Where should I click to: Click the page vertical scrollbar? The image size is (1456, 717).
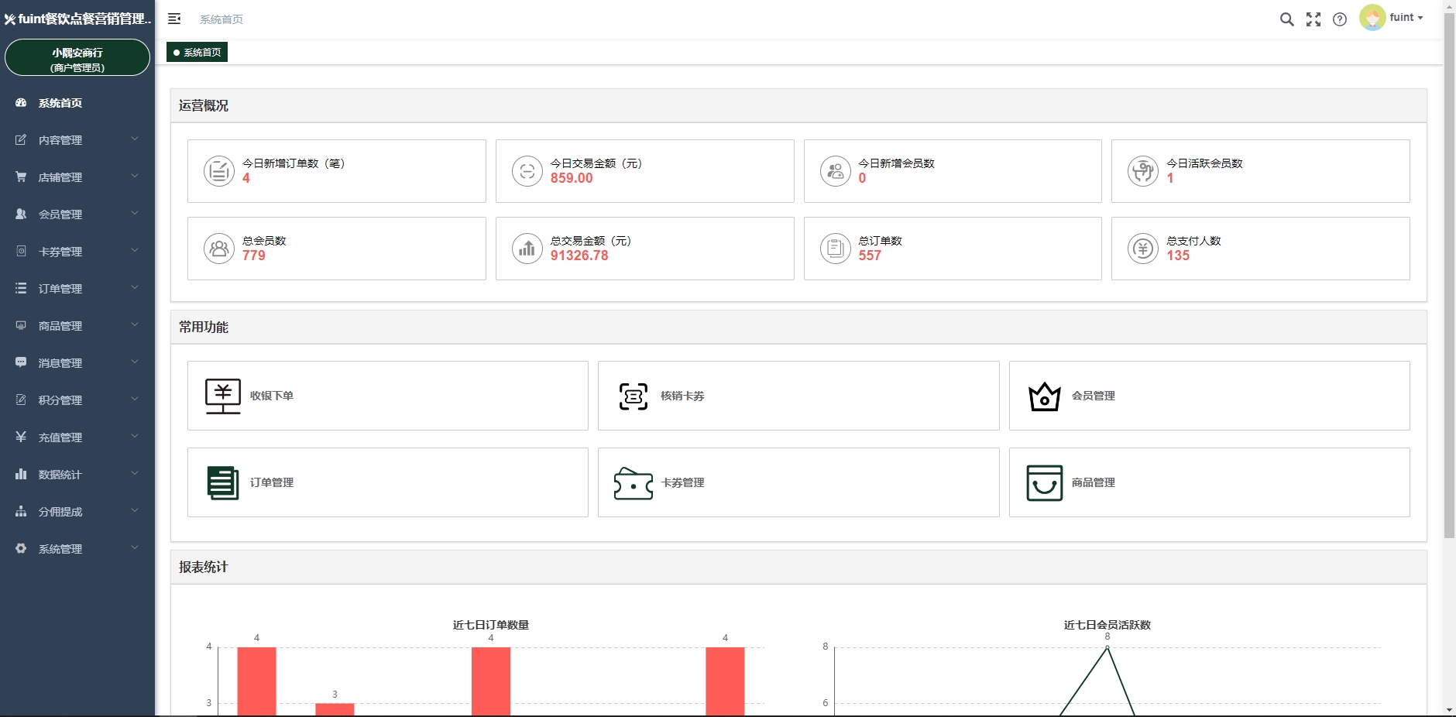[1449, 310]
